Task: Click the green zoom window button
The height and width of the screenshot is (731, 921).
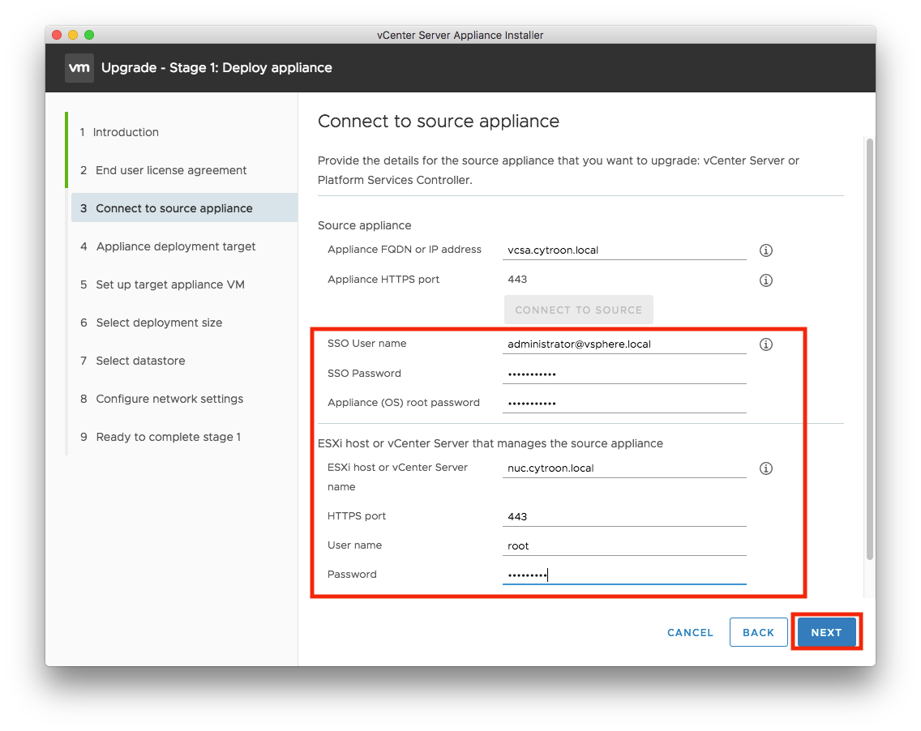Action: coord(89,35)
